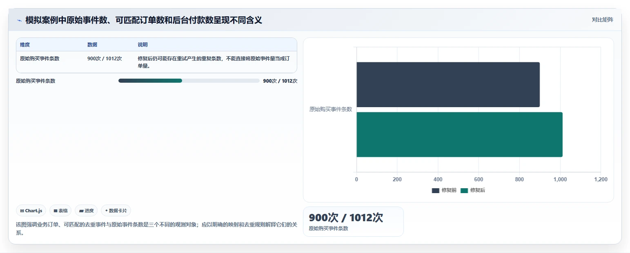Screen dimensions: 630x253
Task: Click the 修复后仍可能存在重试 description cell
Action: pos(214,62)
